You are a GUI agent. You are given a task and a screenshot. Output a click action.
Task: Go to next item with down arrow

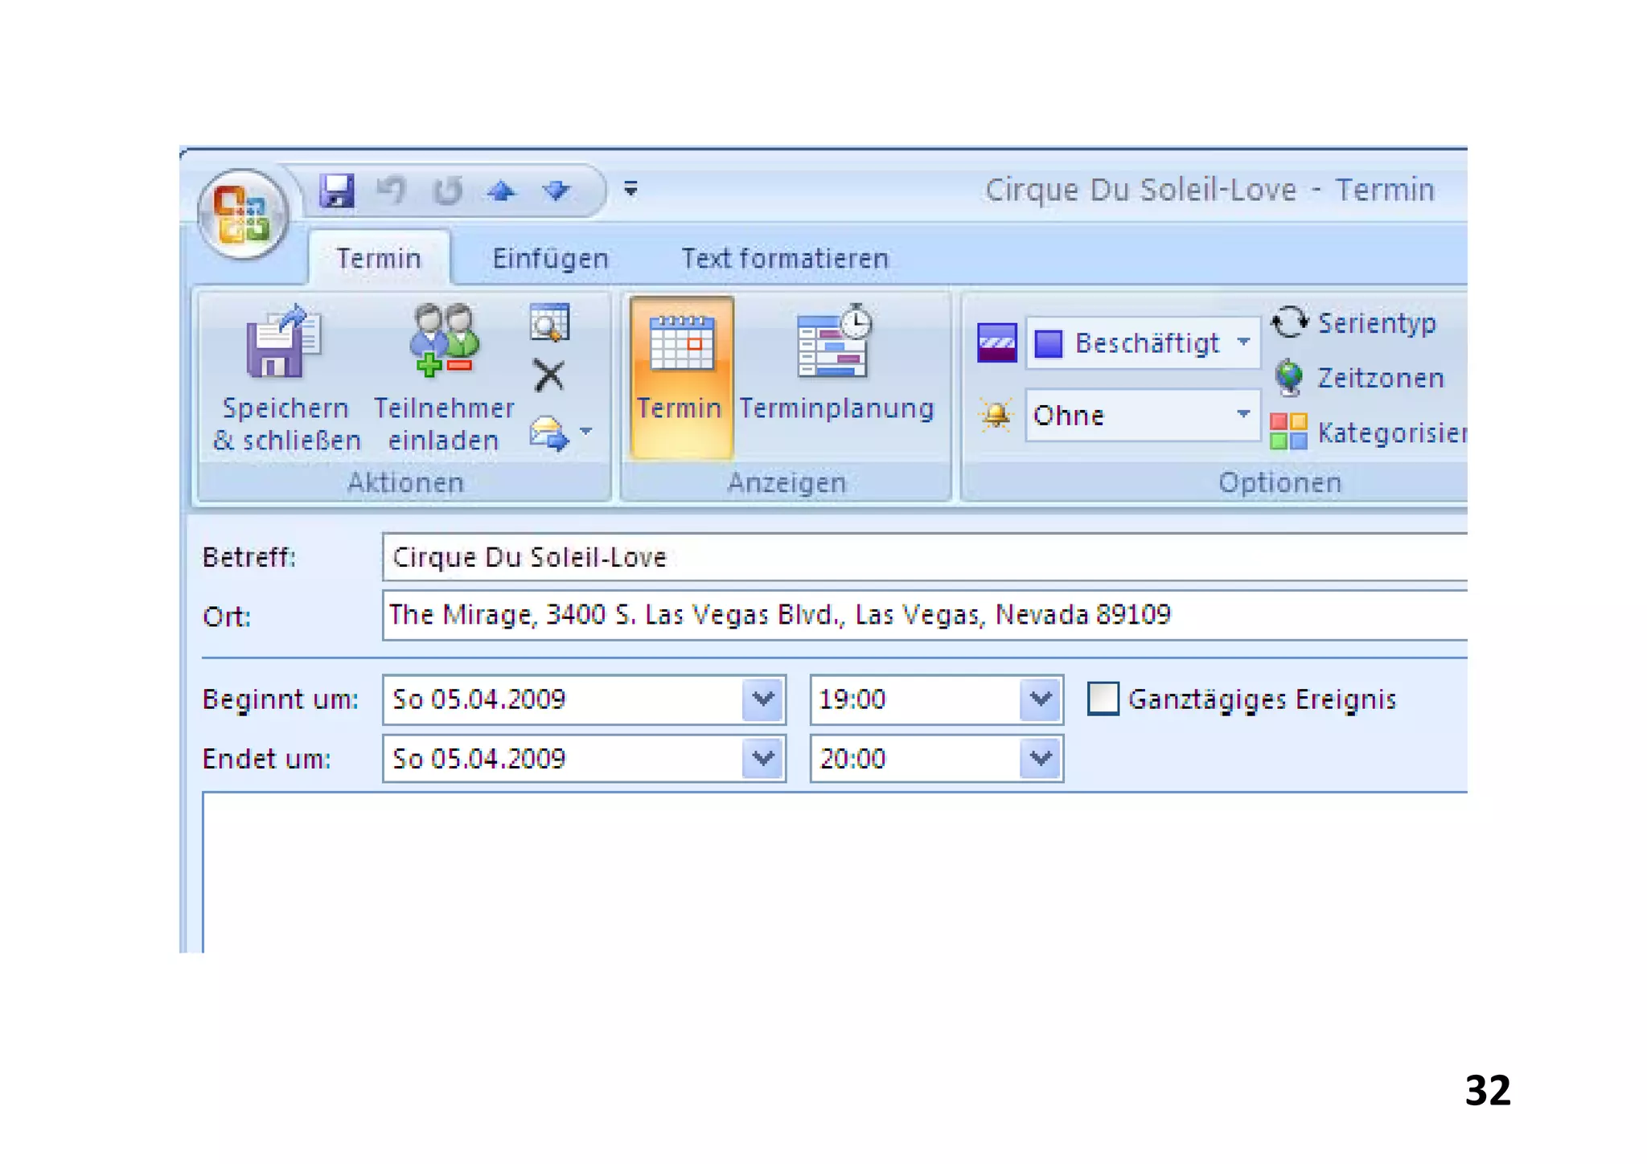[557, 191]
